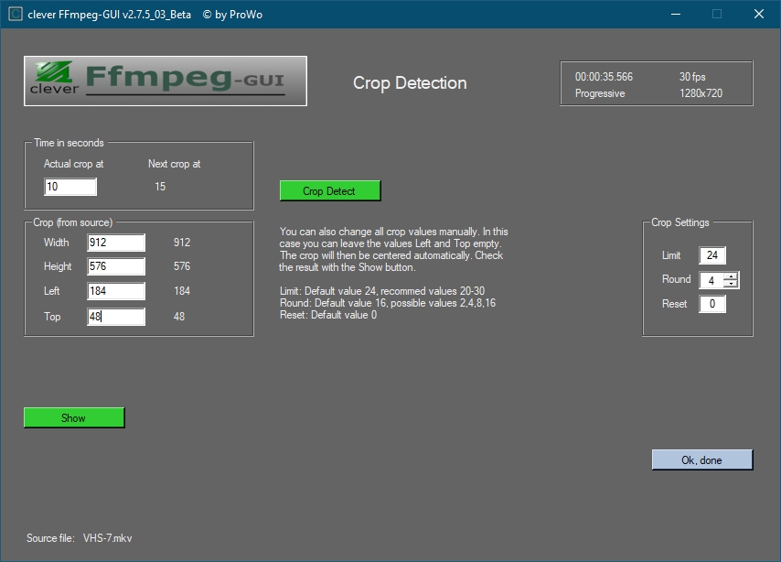Viewport: 781px width, 562px height.
Task: Edit the Limit value field
Action: [x=712, y=255]
